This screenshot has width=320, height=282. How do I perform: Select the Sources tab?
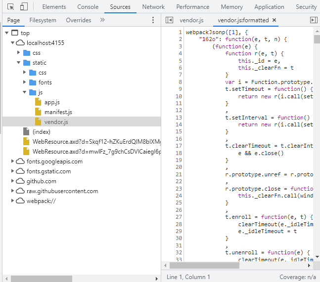tap(120, 7)
